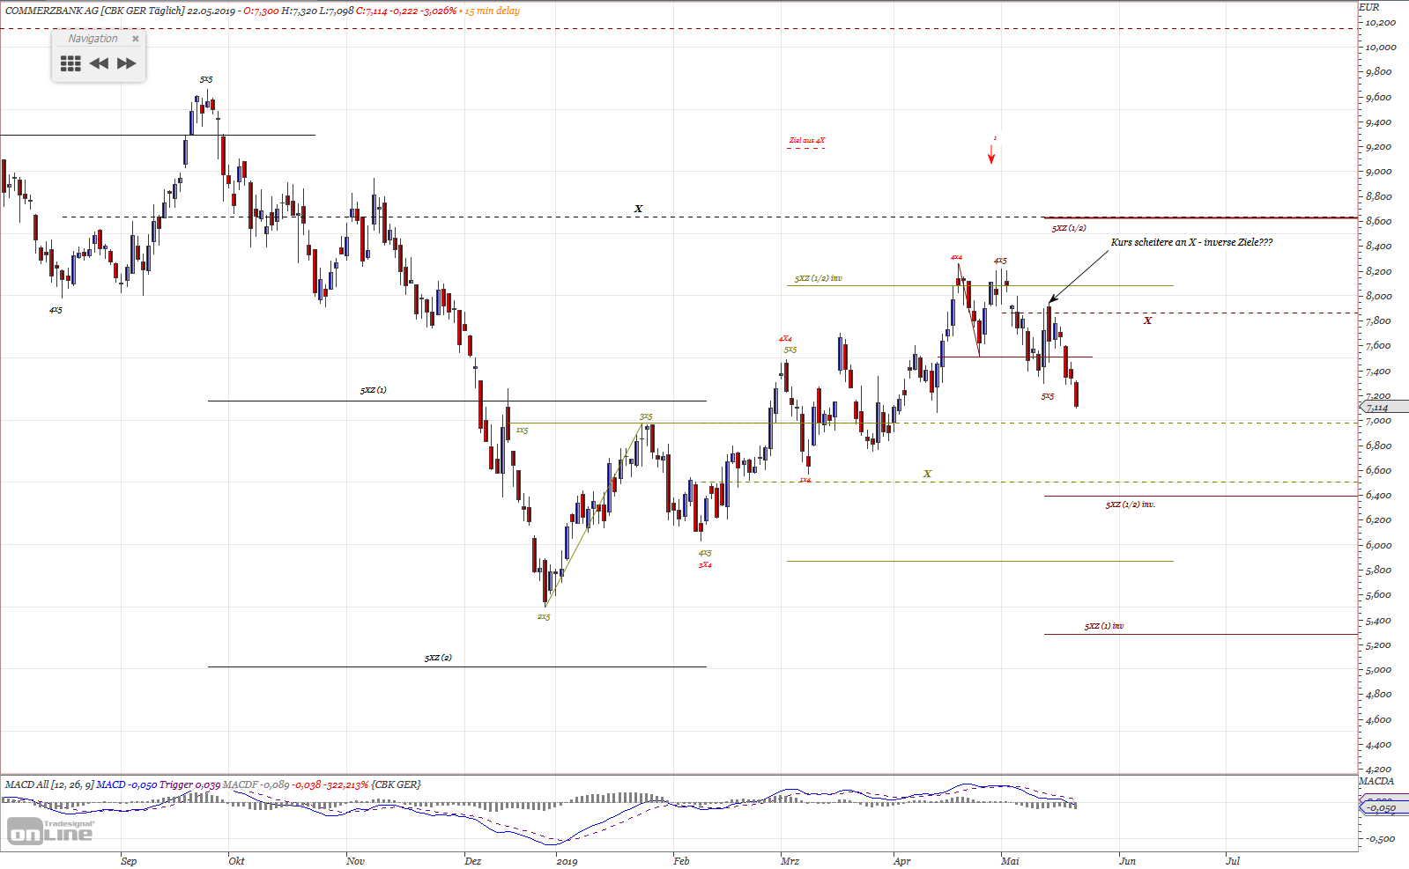Click the black 'X' on the dashed line
The width and height of the screenshot is (1409, 869).
[x=639, y=209]
